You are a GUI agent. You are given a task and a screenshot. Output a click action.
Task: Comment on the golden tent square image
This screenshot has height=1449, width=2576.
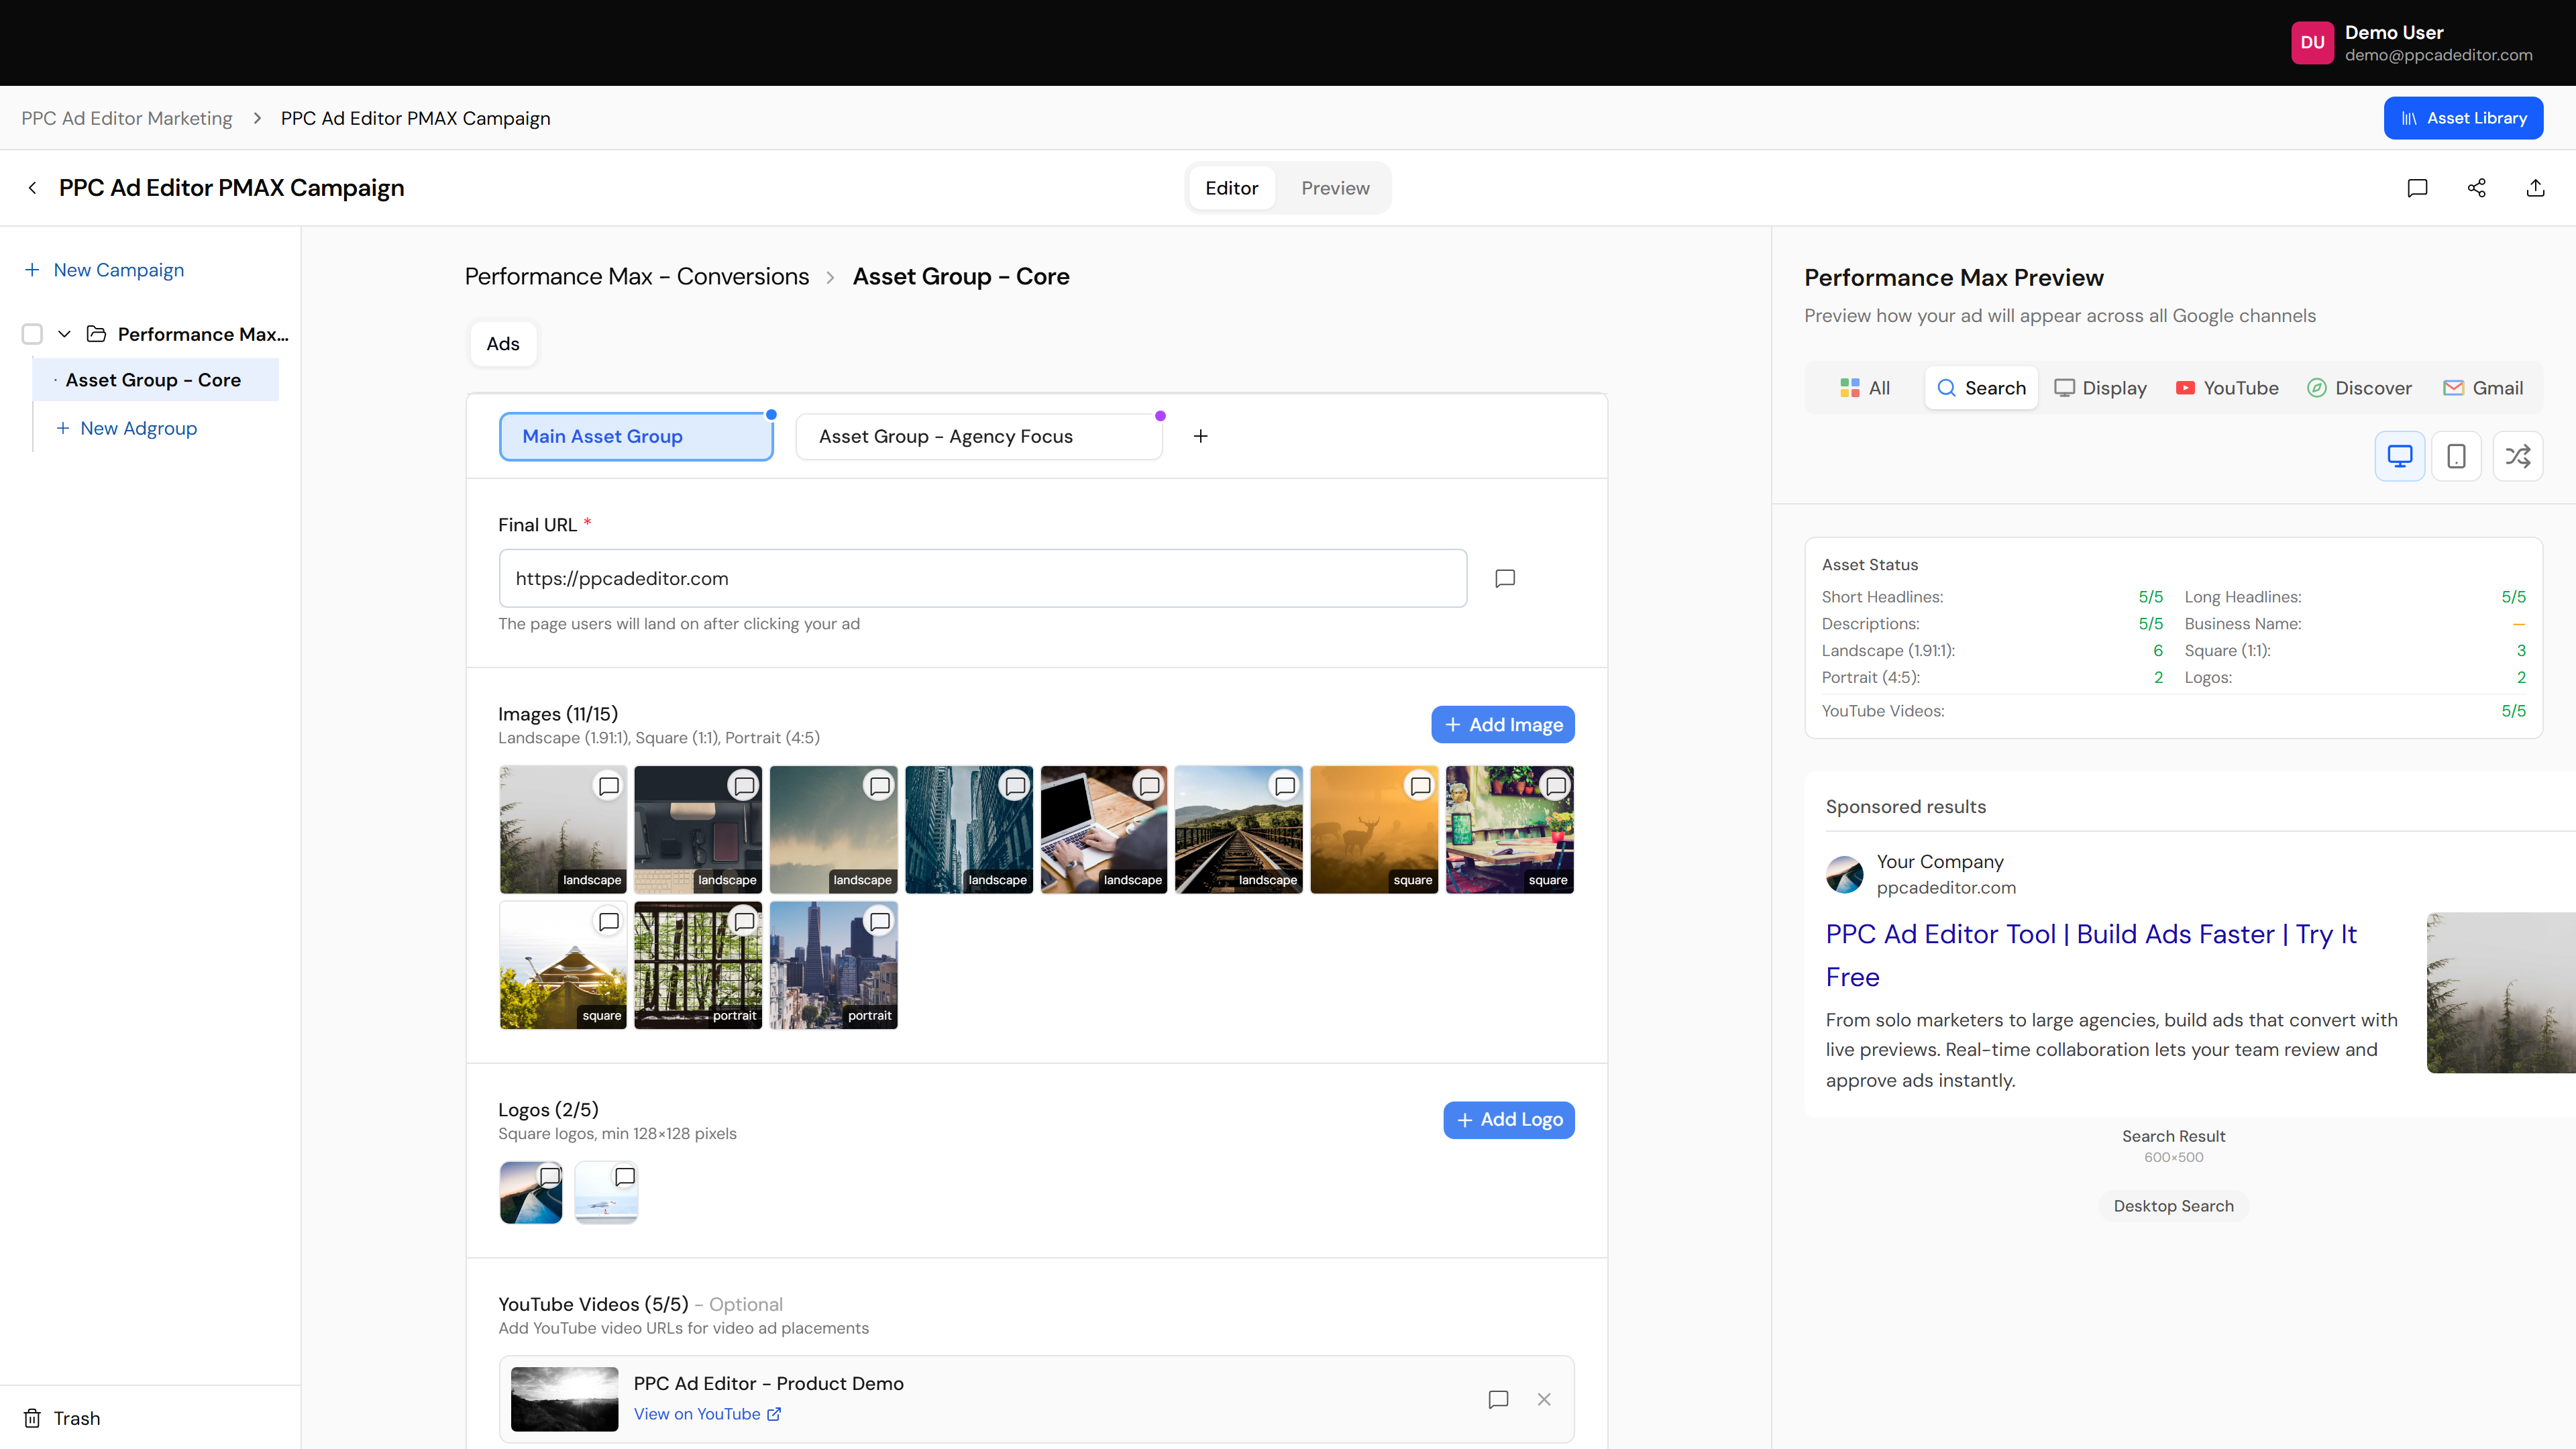(x=609, y=921)
